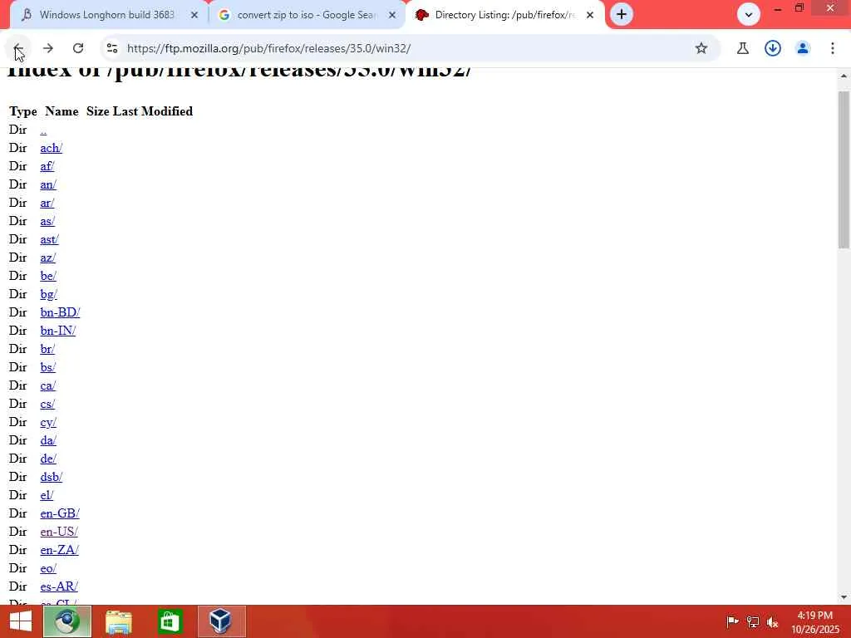This screenshot has height=638, width=851.
Task: Open the downloads icon in toolbar
Action: tap(772, 48)
